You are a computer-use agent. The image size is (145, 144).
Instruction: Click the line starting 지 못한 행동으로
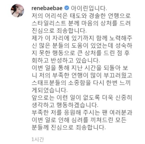pos(81,53)
